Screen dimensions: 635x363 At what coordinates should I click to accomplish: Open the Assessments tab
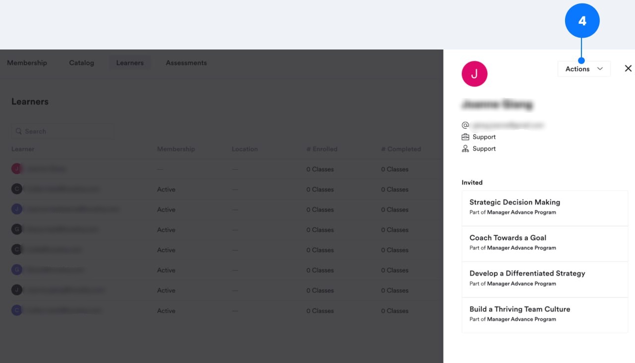click(186, 62)
